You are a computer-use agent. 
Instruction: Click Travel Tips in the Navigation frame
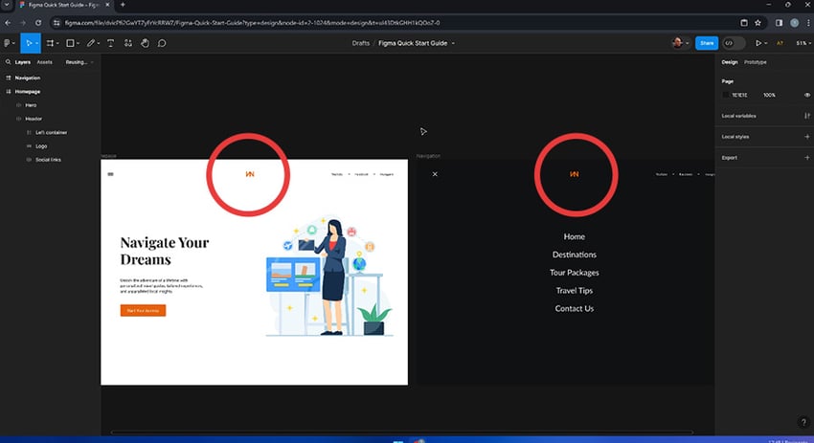coord(575,291)
